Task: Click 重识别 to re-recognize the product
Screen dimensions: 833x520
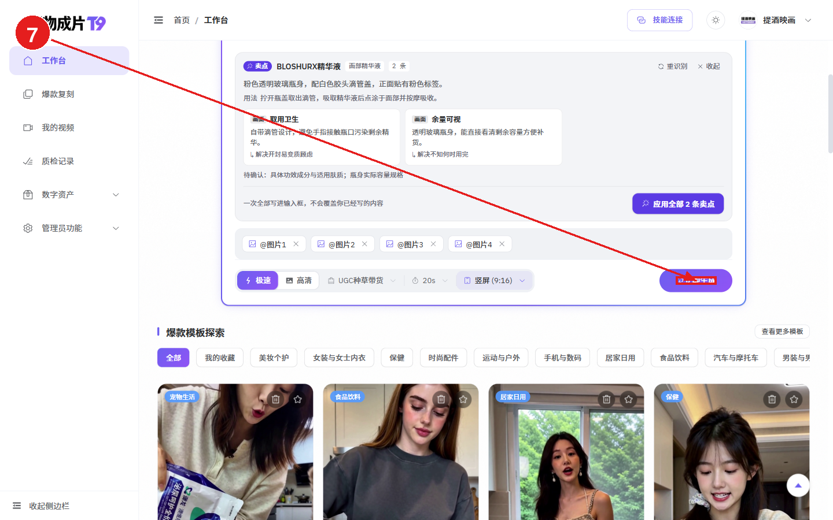Action: tap(672, 66)
